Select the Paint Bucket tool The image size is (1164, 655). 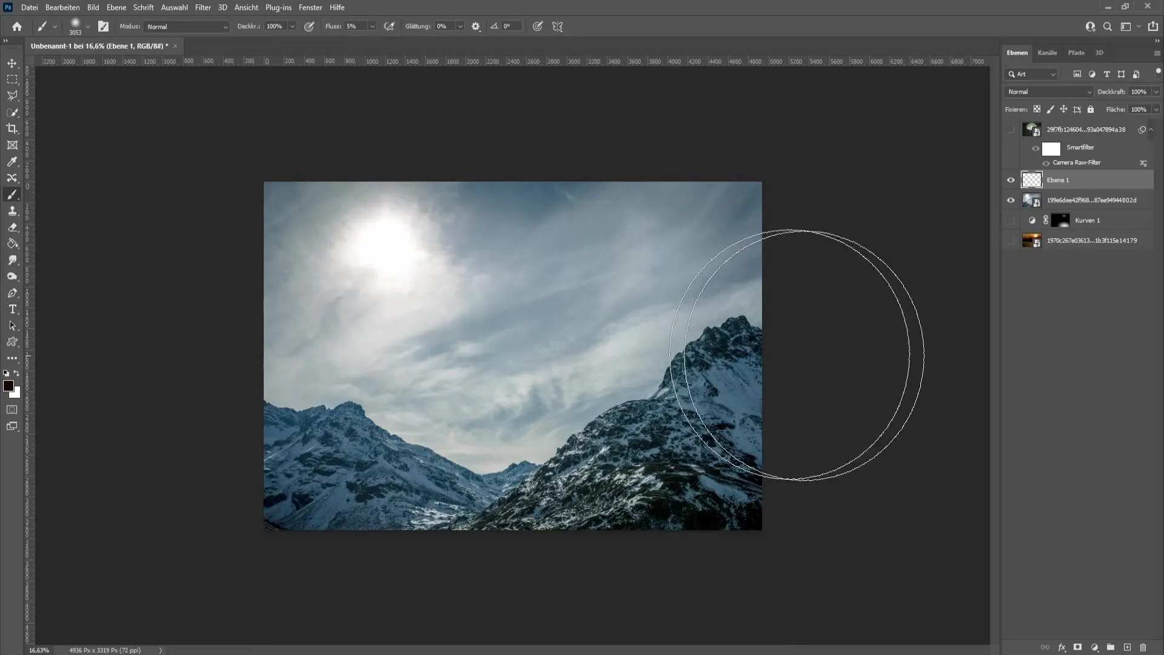click(12, 244)
